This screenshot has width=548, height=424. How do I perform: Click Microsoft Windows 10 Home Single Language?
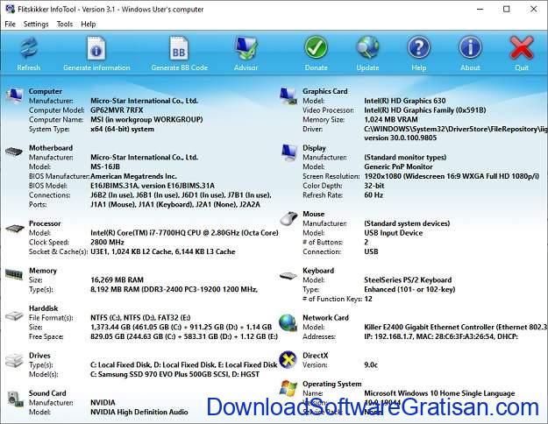pyautogui.click(x=439, y=393)
